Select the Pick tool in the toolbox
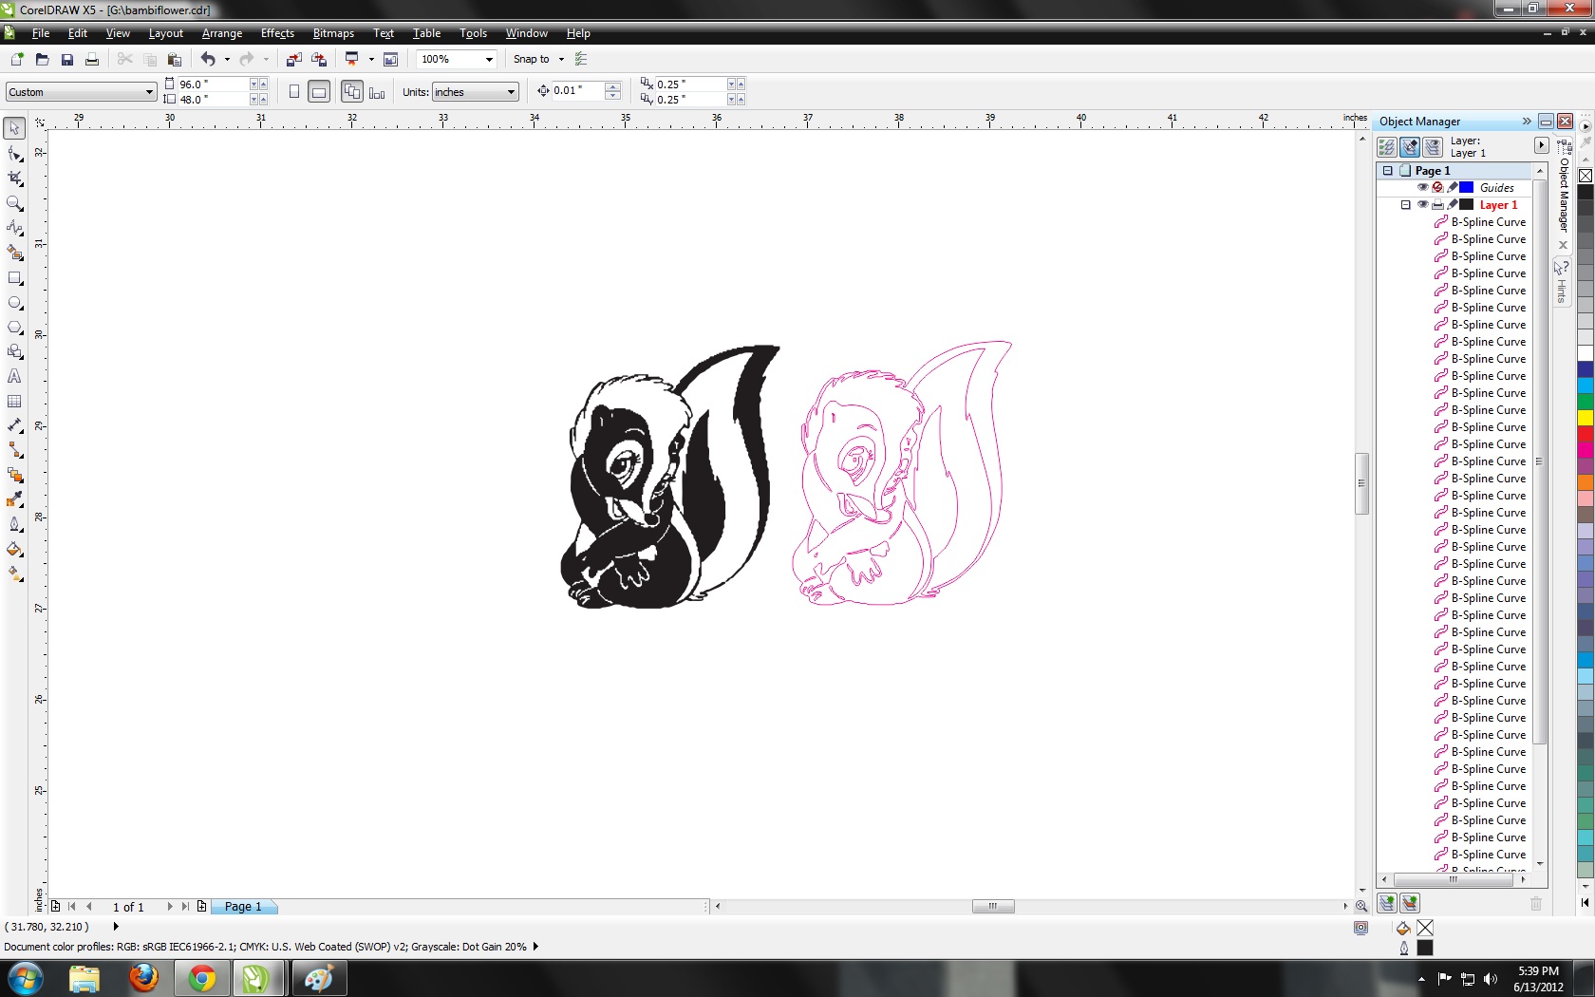1595x997 pixels. (14, 128)
